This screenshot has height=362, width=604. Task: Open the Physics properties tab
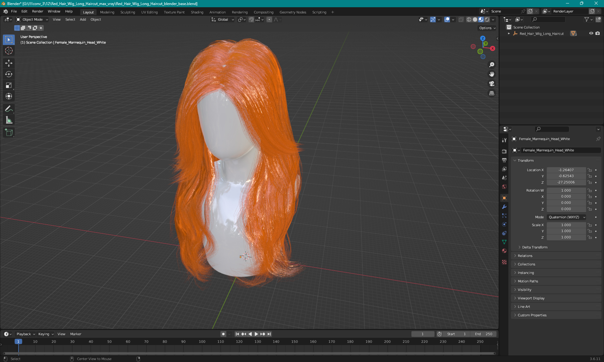[504, 224]
